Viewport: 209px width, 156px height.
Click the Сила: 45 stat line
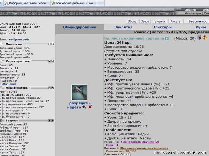tap(6, 65)
